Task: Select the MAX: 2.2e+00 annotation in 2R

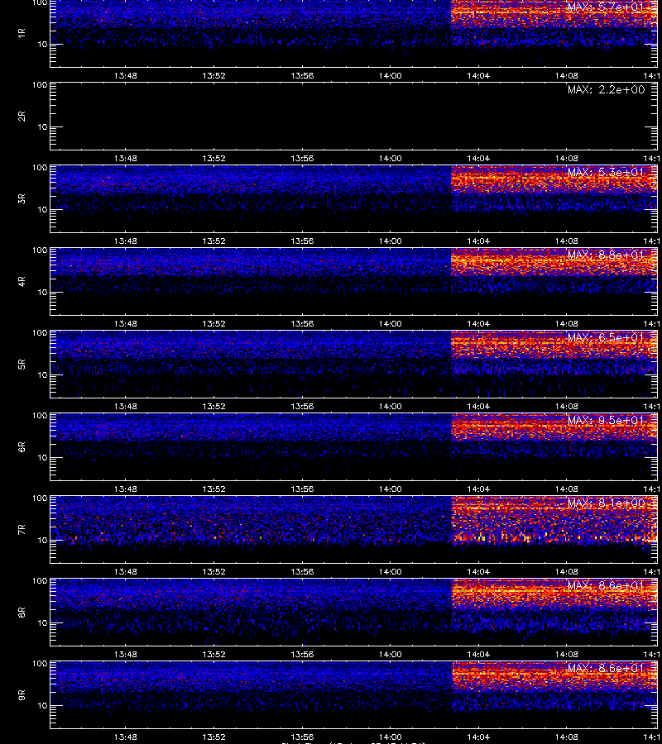Action: tap(606, 89)
